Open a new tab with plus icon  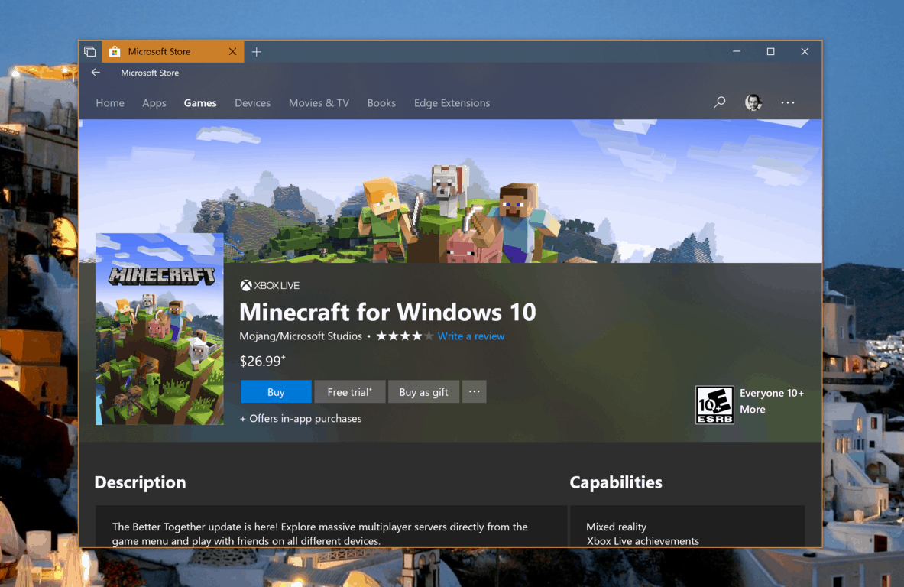click(x=257, y=52)
